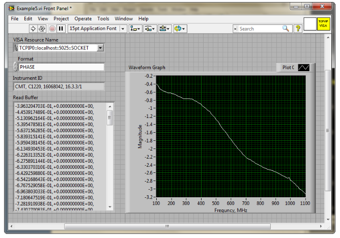Click the horizontal scrollbar thumb
The width and height of the screenshot is (340, 238).
(x=167, y=226)
